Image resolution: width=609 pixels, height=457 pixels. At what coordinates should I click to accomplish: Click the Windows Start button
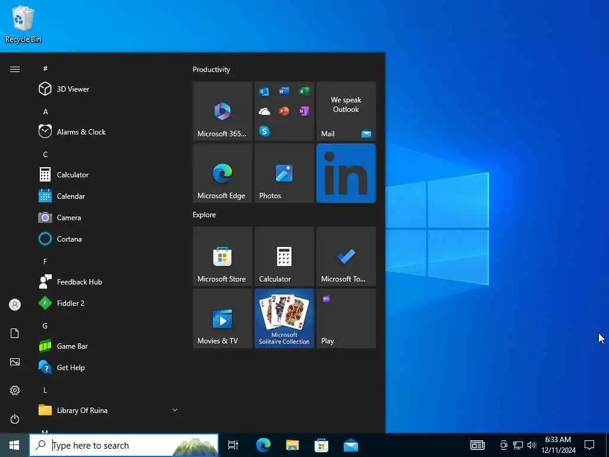(x=14, y=445)
